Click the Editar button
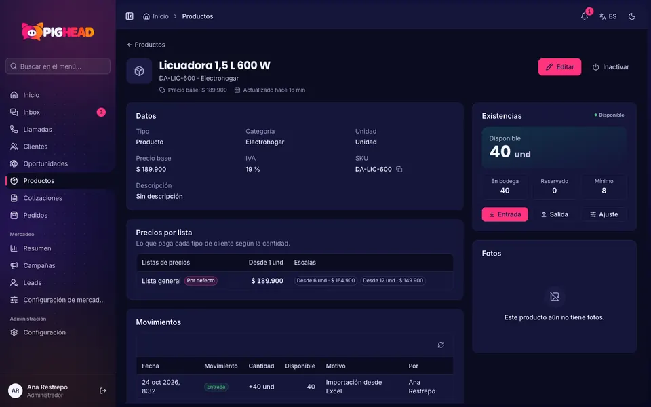The image size is (651, 407). coord(559,67)
